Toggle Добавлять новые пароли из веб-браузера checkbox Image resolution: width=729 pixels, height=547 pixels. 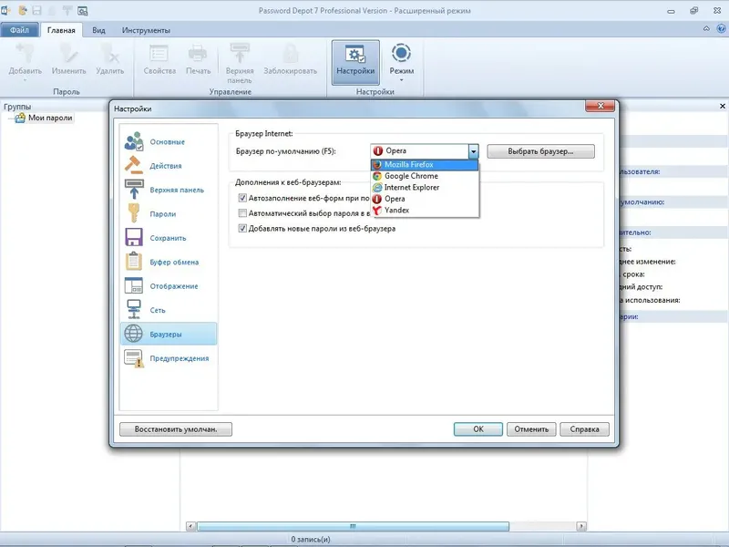click(x=242, y=229)
